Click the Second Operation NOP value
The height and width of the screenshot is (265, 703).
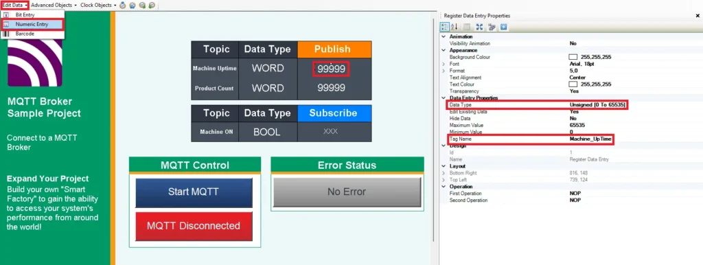pyautogui.click(x=575, y=200)
